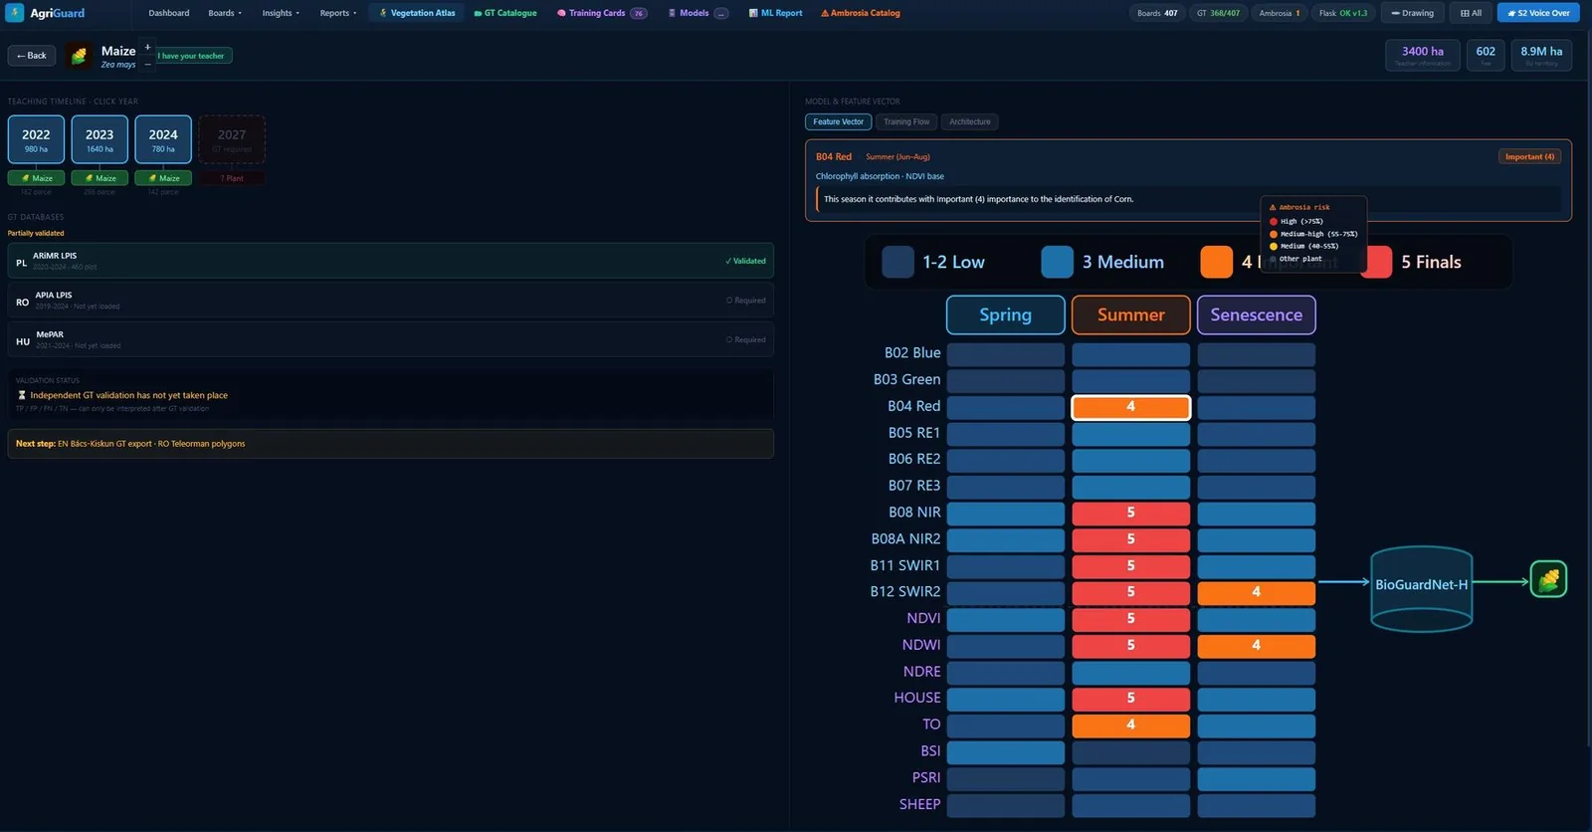The image size is (1592, 832).
Task: Open the ARiMR LPIS database row
Action: pyautogui.click(x=390, y=261)
